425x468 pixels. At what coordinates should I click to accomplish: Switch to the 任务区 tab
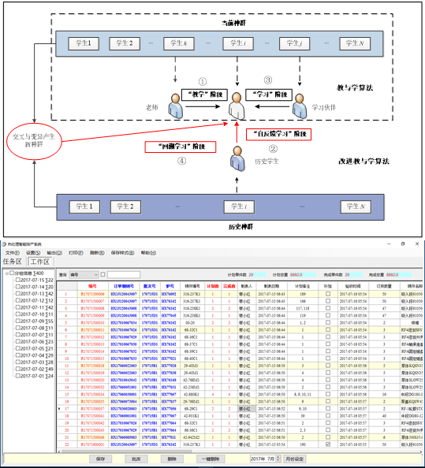coord(13,262)
